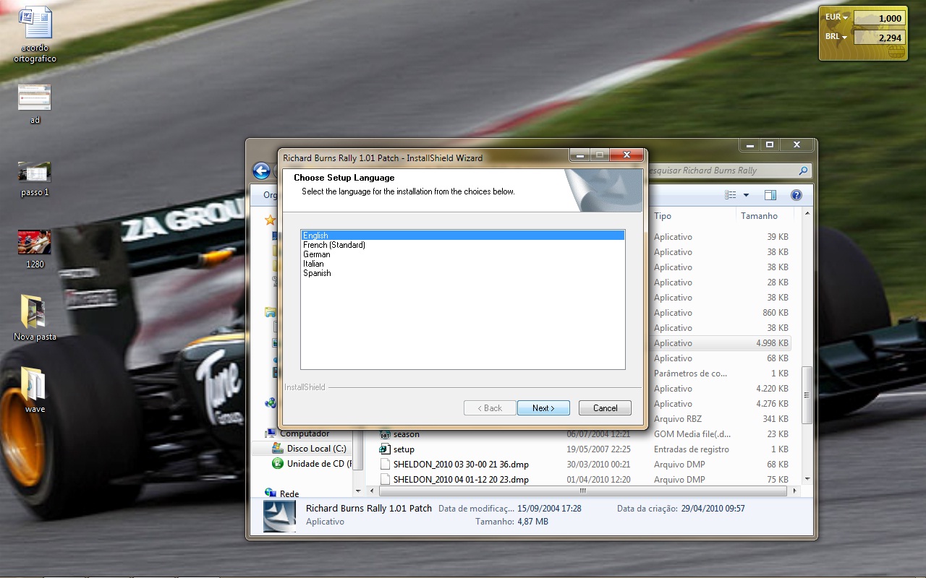Open the '1280' desktop image
This screenshot has width=926, height=578.
pos(35,249)
